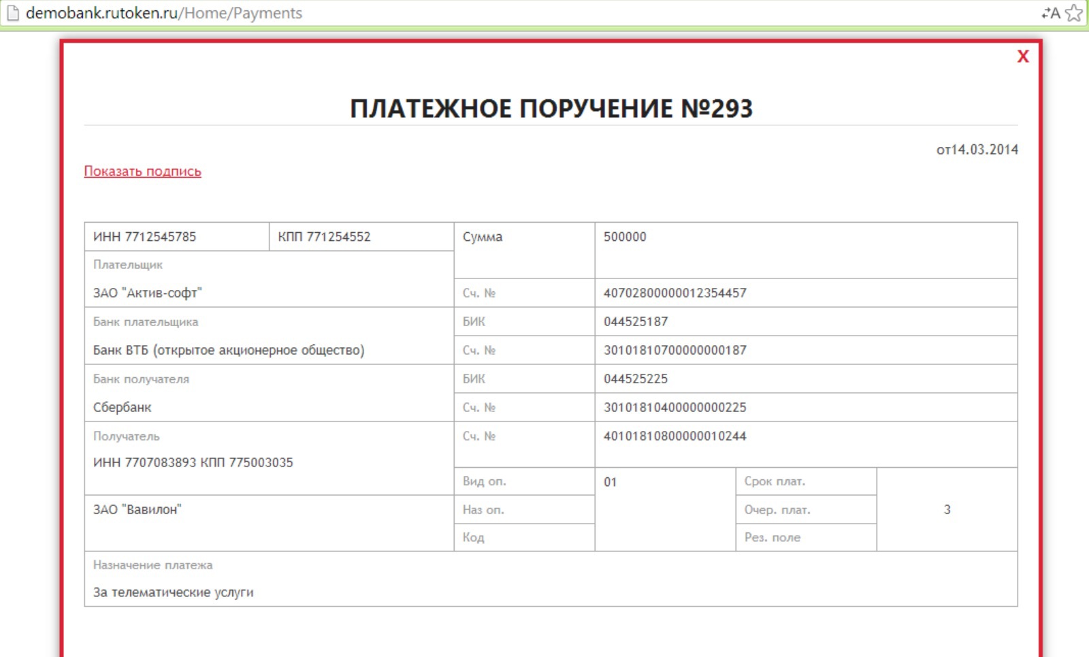Click the 'Вид оп.' label cell

point(525,481)
